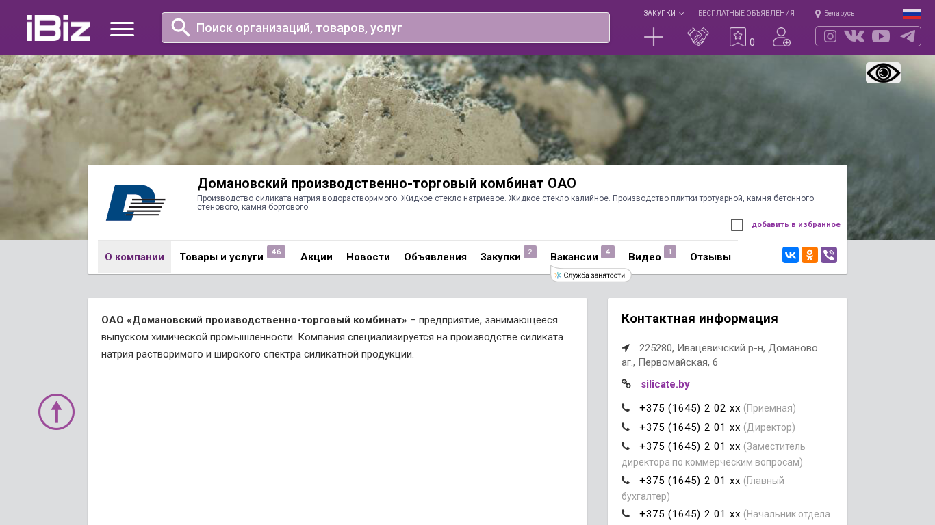This screenshot has height=525, width=935.
Task: Click the company address text
Action: [x=719, y=355]
